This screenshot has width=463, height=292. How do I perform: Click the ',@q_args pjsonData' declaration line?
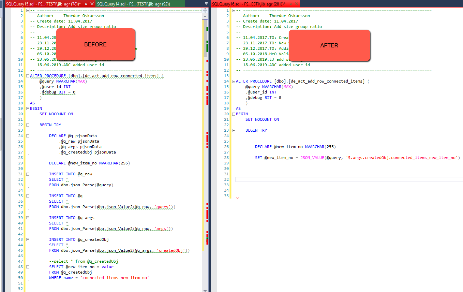tap(80, 147)
